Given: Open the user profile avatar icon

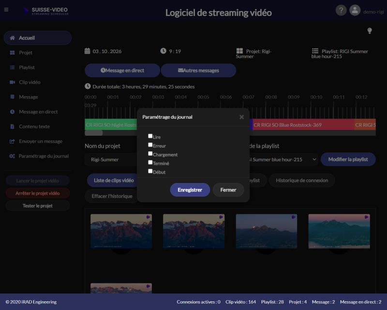Looking at the screenshot, I should coord(355,10).
